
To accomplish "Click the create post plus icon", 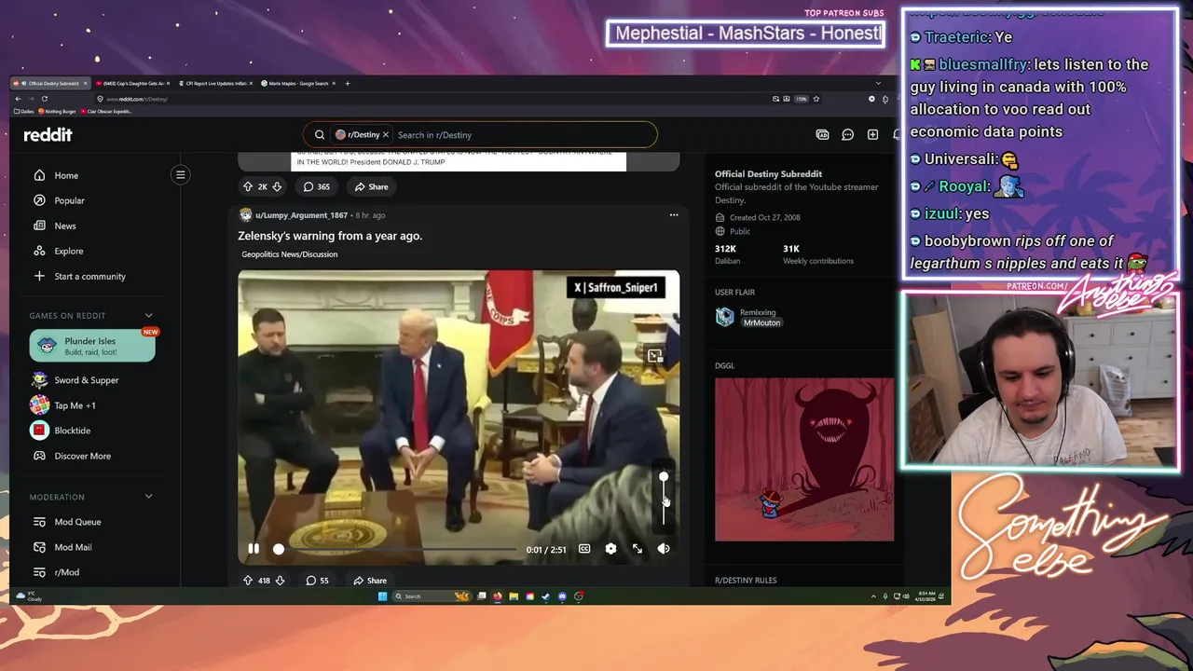I will click(872, 135).
